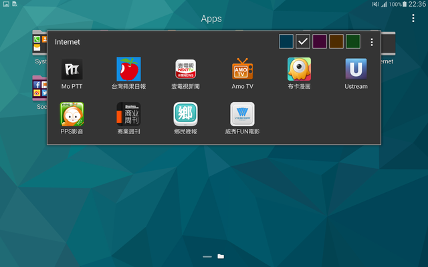This screenshot has height=267, width=428.
Task: Launch 台灣蘋果日報 apple icon app
Action: tap(128, 69)
